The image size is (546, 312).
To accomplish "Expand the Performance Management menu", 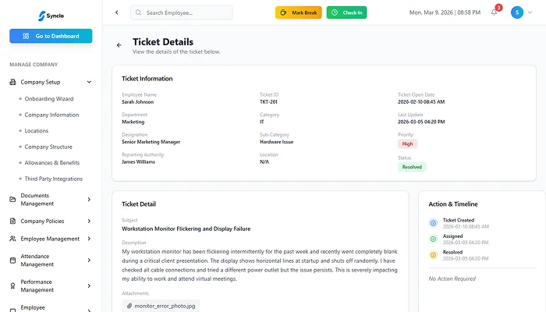I will pyautogui.click(x=89, y=285).
